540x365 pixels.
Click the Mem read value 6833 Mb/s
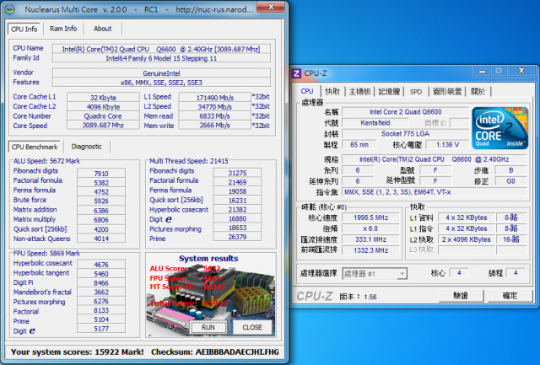[215, 116]
